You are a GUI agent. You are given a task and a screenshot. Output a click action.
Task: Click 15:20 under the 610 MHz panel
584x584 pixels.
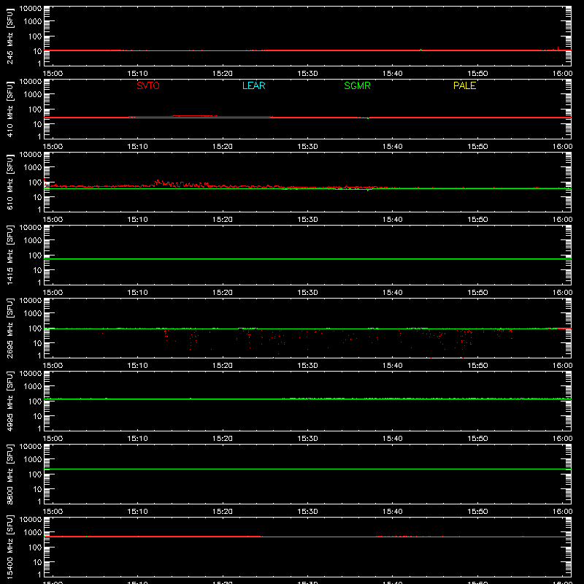(223, 220)
